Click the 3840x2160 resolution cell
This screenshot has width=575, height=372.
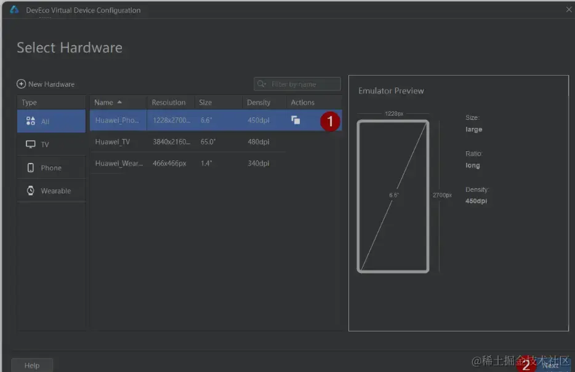(171, 141)
